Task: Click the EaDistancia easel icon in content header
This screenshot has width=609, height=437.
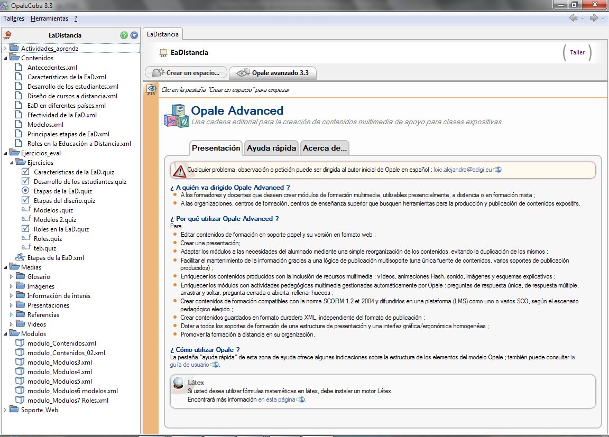Action: pyautogui.click(x=163, y=53)
